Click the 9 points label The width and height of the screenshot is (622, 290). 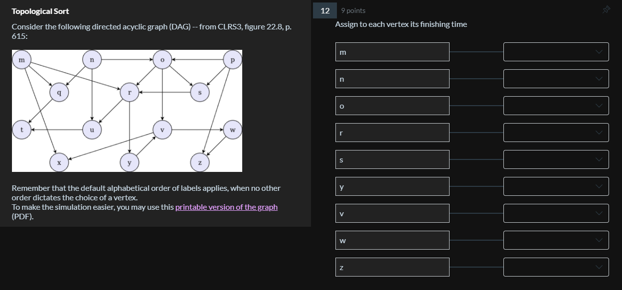[x=353, y=10]
